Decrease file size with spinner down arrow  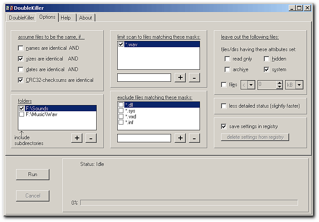(279, 87)
